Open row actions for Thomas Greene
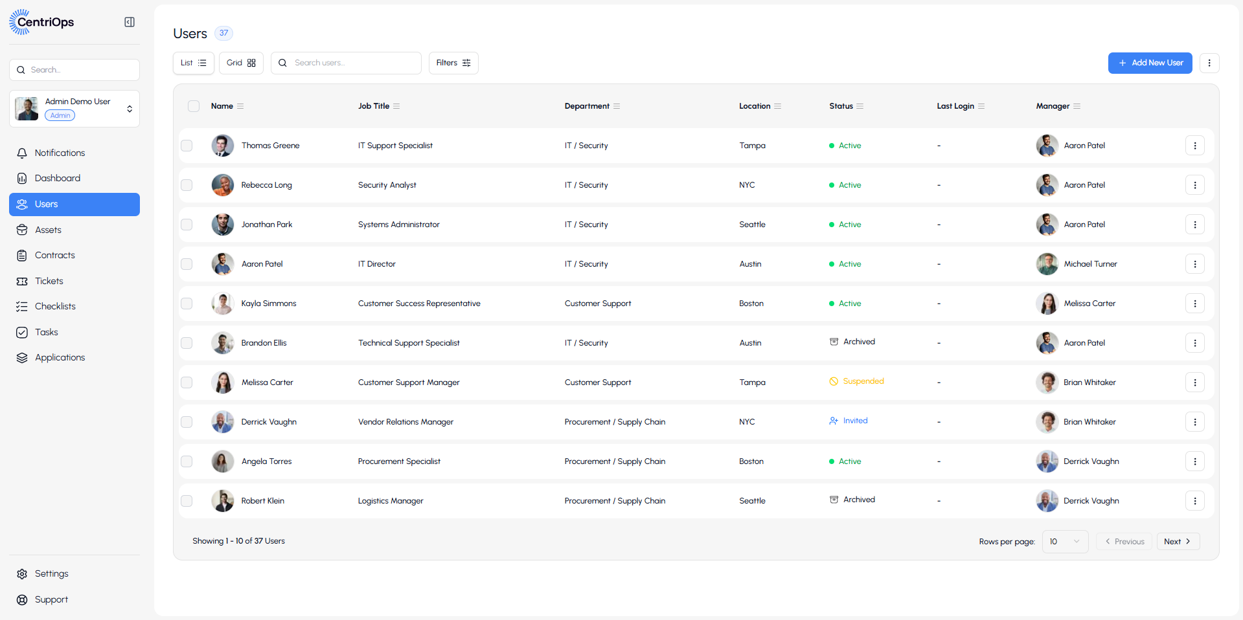Image resolution: width=1243 pixels, height=620 pixels. coord(1195,146)
